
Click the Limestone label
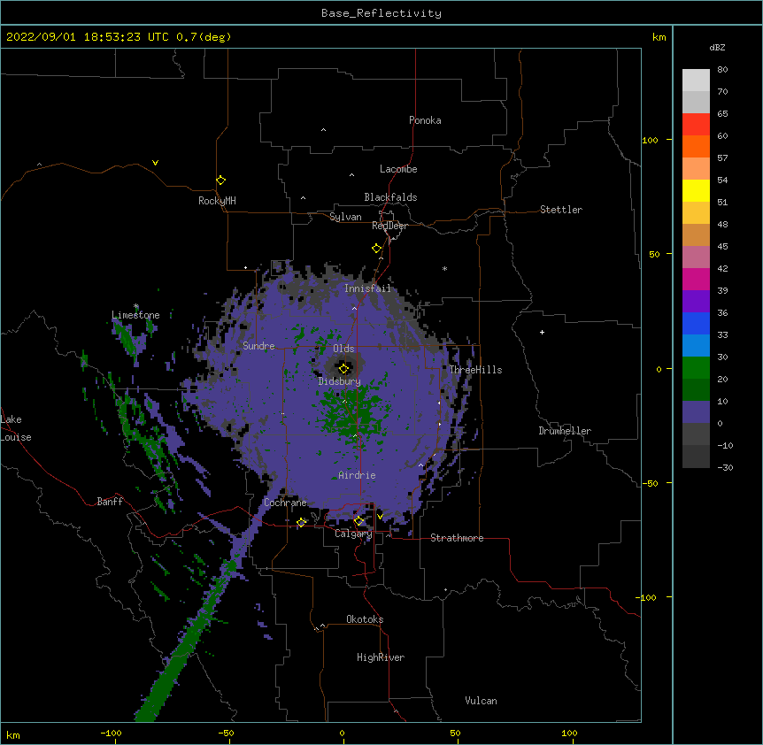135,315
